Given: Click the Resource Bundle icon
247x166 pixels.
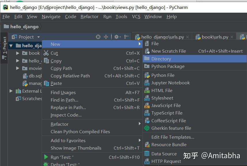Looking at the screenshot, I should pyautogui.click(x=147, y=144).
